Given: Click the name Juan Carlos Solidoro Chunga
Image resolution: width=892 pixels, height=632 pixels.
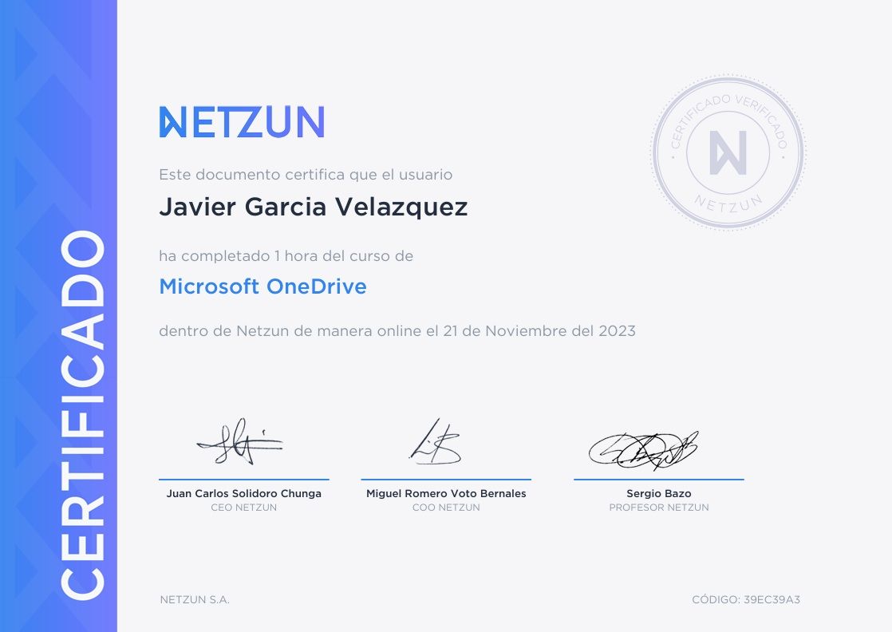Looking at the screenshot, I should [243, 494].
